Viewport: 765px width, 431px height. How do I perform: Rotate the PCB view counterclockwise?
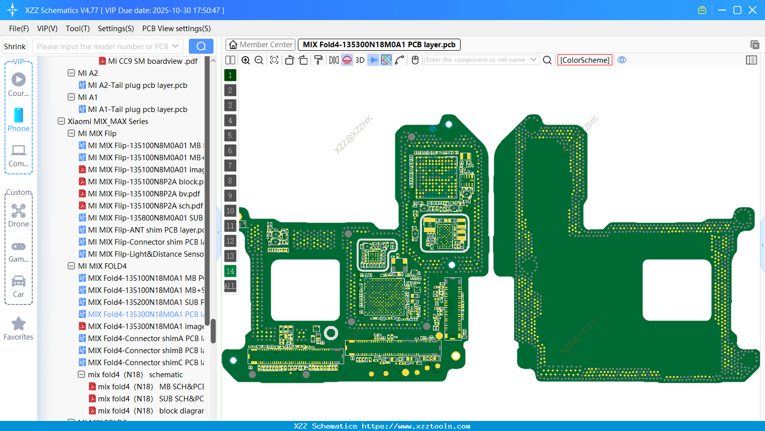[x=289, y=59]
